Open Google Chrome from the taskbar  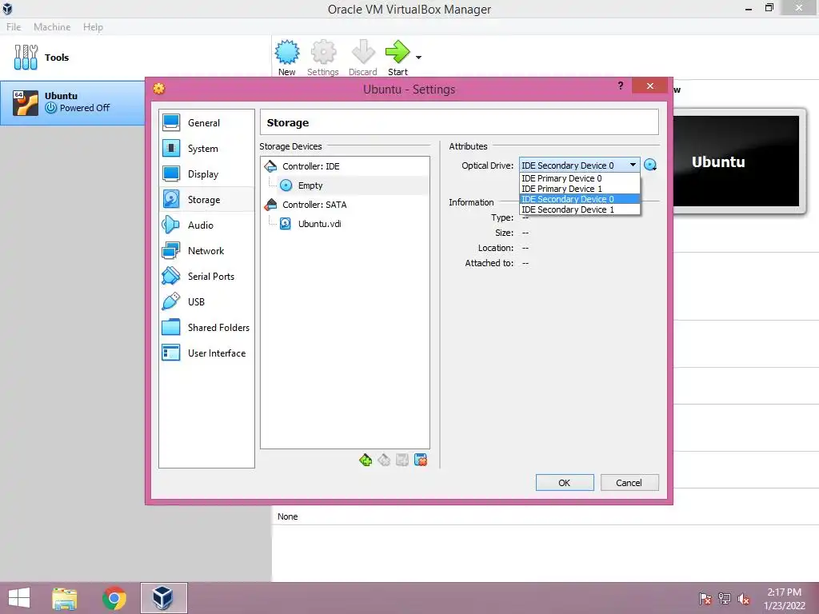pos(114,598)
